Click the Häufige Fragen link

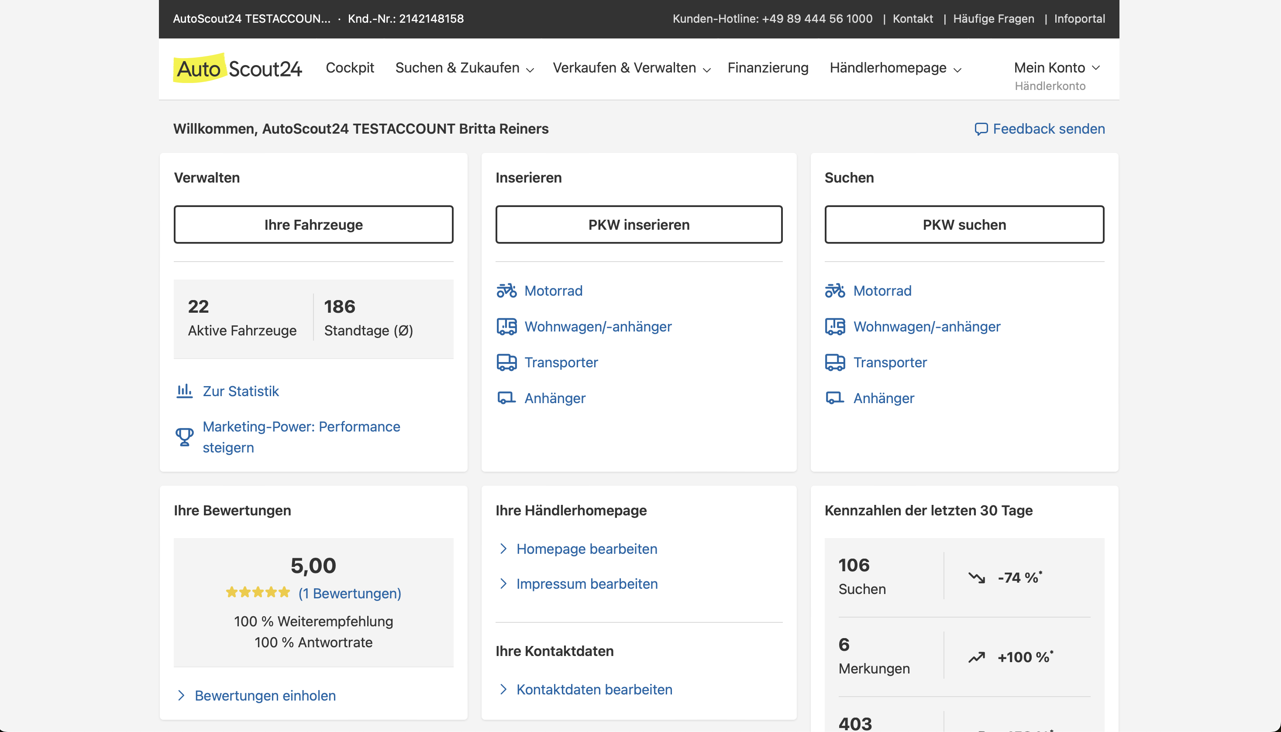pyautogui.click(x=993, y=19)
